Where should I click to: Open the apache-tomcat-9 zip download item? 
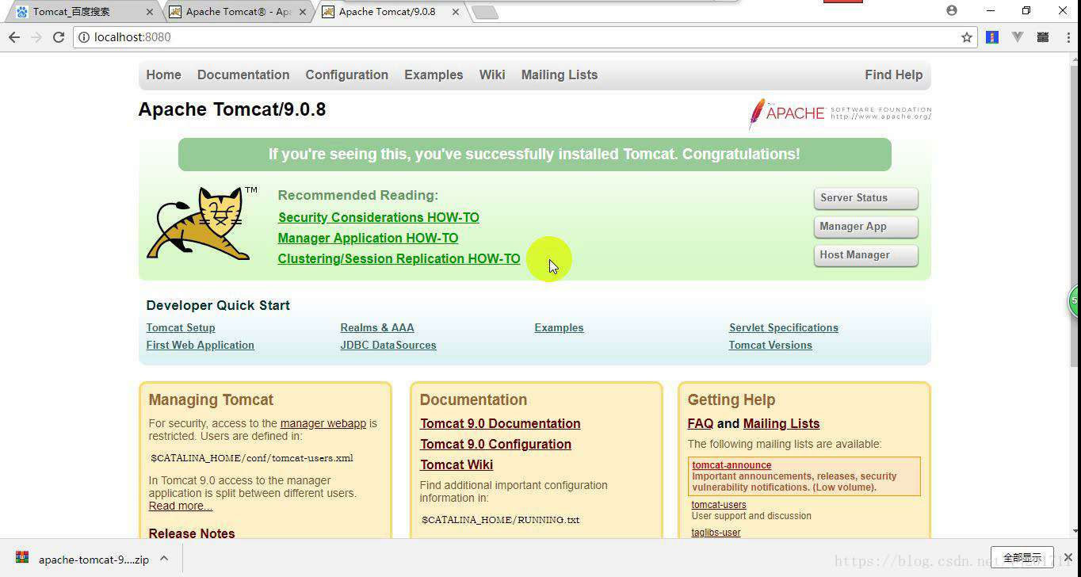pyautogui.click(x=93, y=559)
